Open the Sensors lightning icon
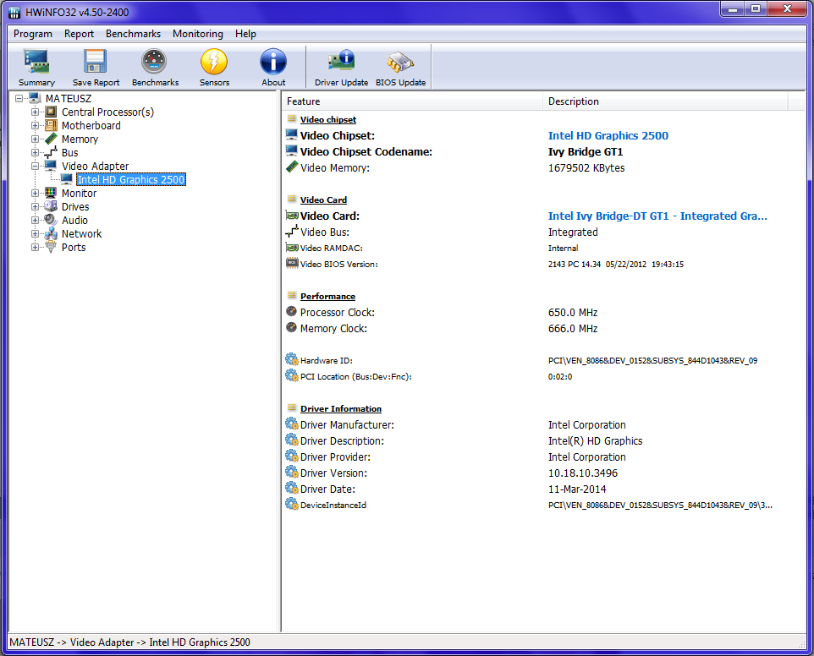The height and width of the screenshot is (656, 814). [214, 63]
